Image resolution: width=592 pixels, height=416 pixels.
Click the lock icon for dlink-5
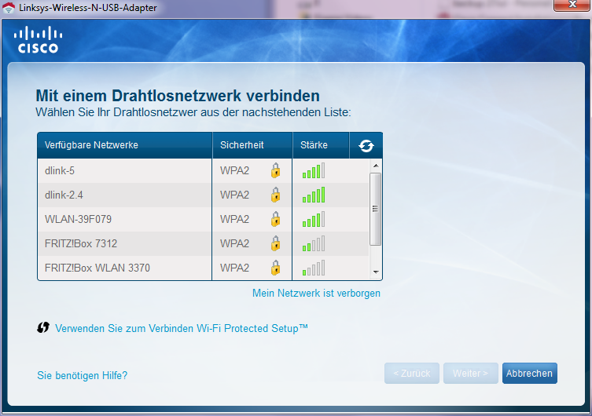click(x=276, y=170)
